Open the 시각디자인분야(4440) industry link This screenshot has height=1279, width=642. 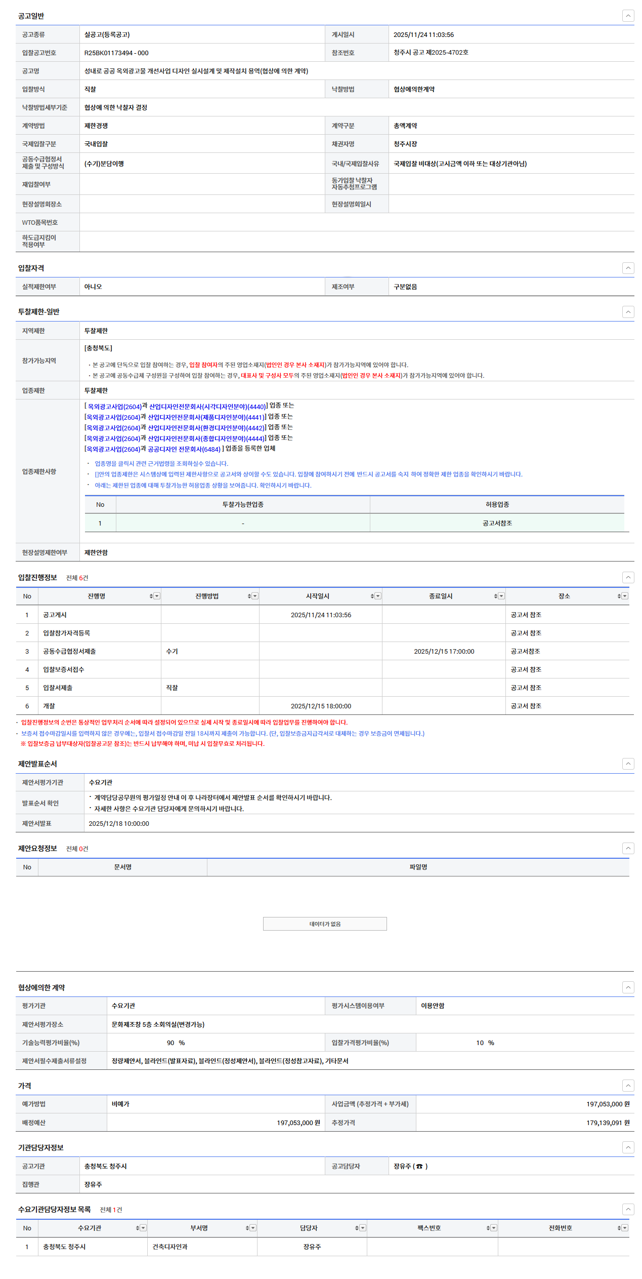point(207,407)
